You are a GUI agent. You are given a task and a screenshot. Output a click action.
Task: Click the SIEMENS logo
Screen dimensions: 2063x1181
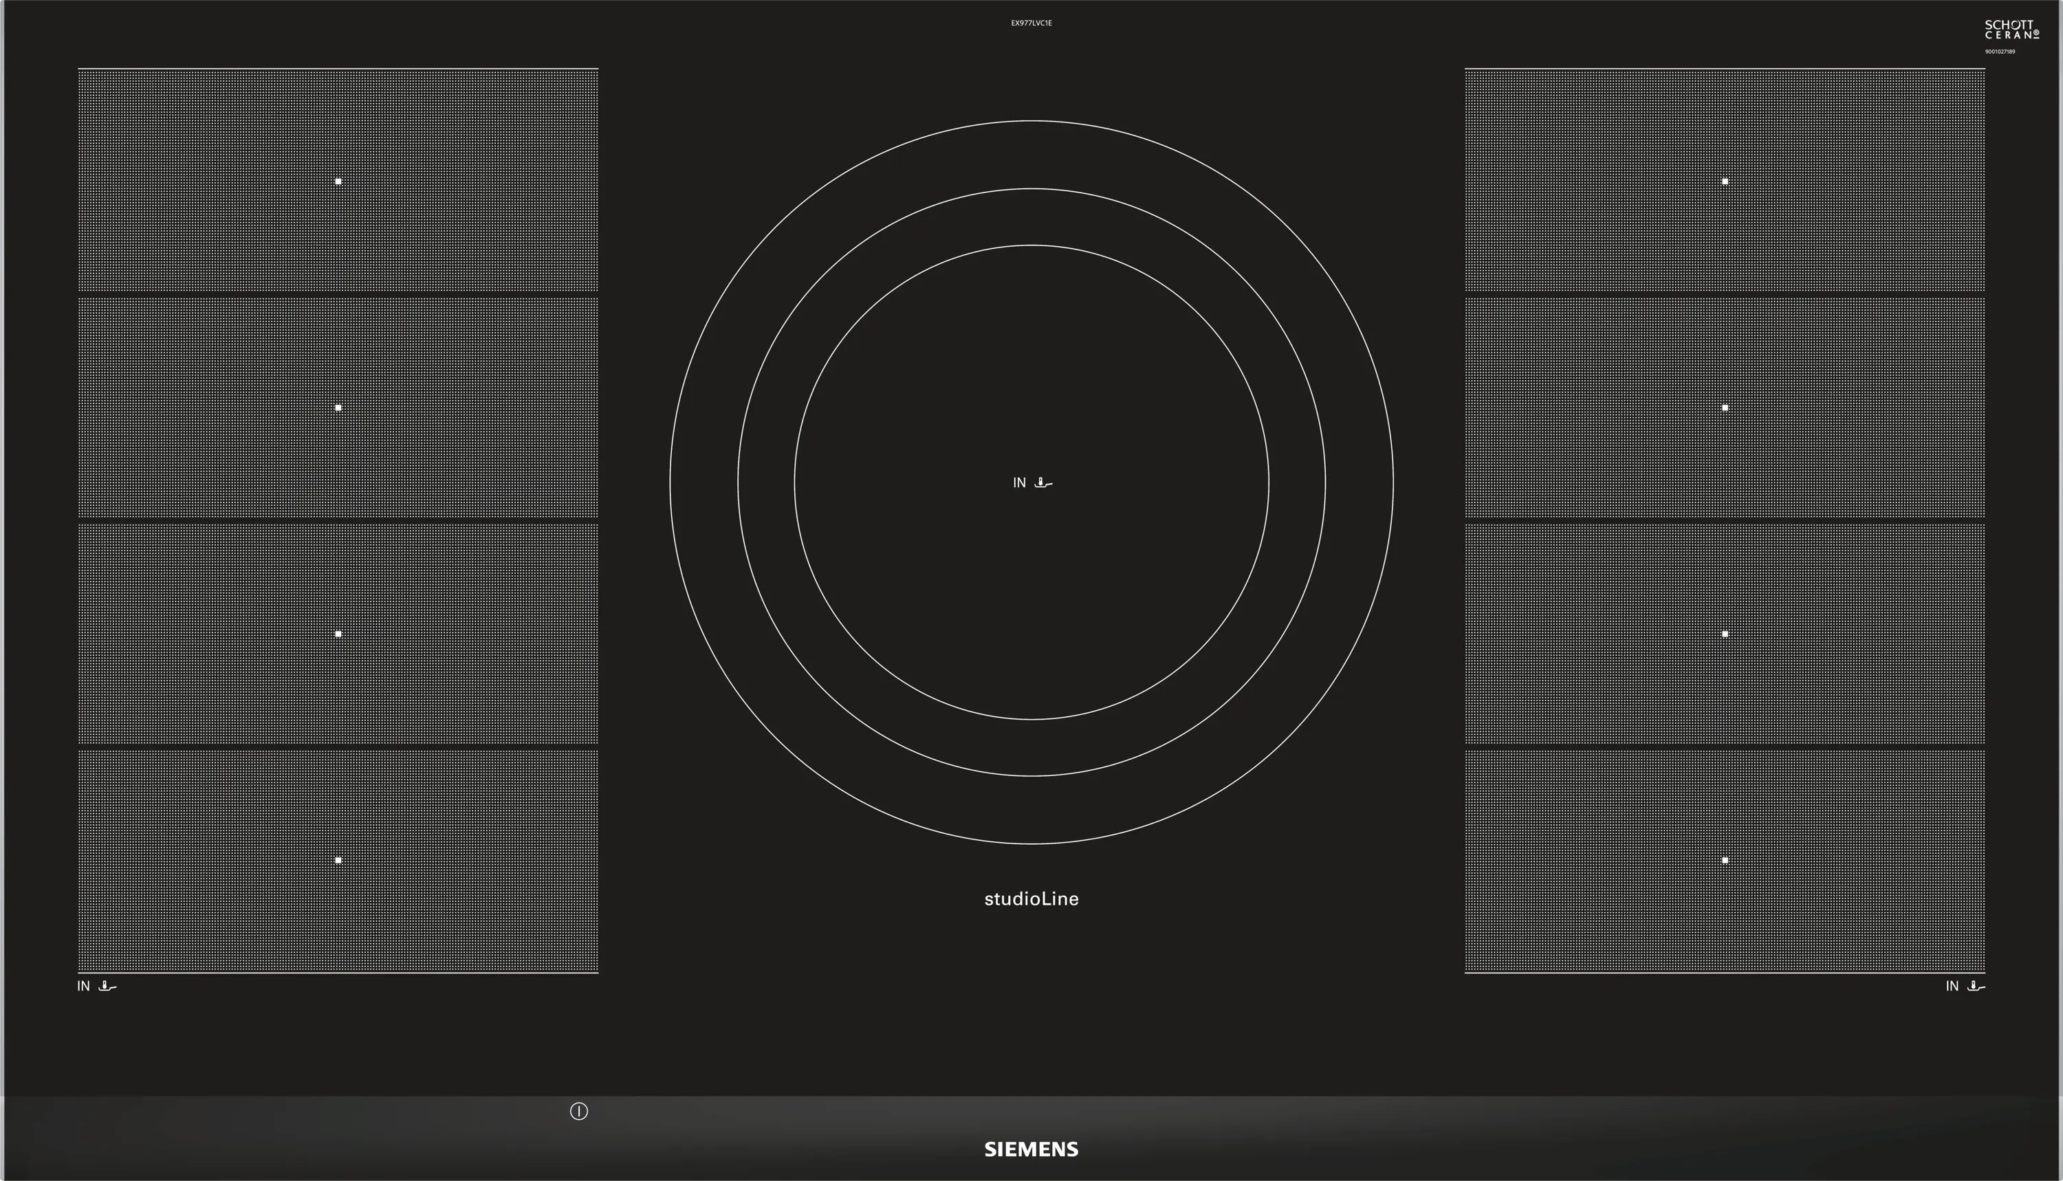[1031, 1149]
